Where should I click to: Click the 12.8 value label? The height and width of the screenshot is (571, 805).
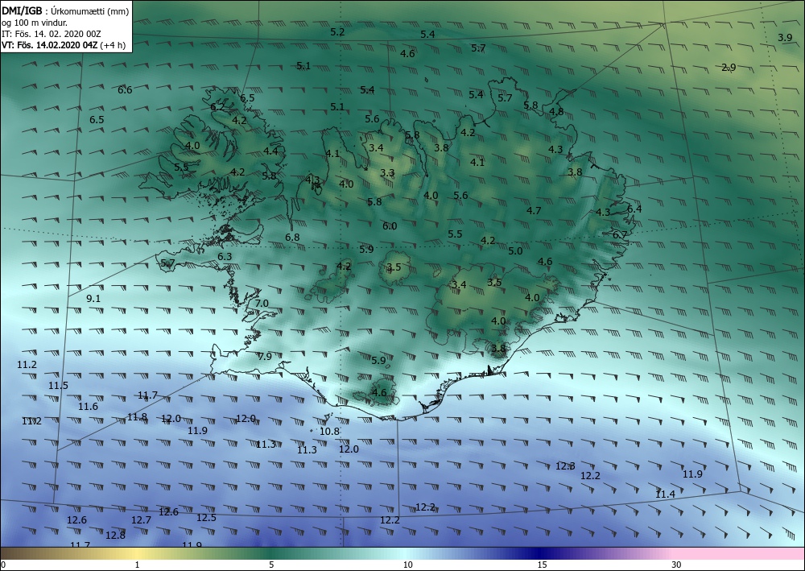(115, 536)
